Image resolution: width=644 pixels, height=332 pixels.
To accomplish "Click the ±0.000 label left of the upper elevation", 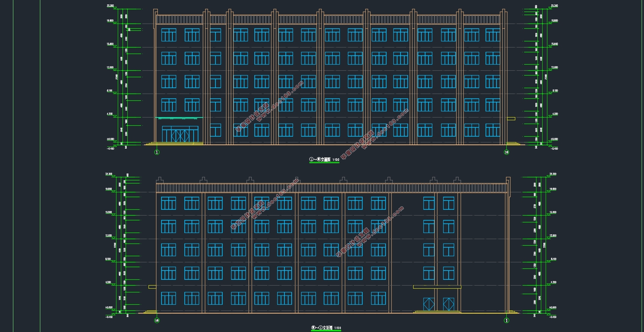I will (x=110, y=139).
